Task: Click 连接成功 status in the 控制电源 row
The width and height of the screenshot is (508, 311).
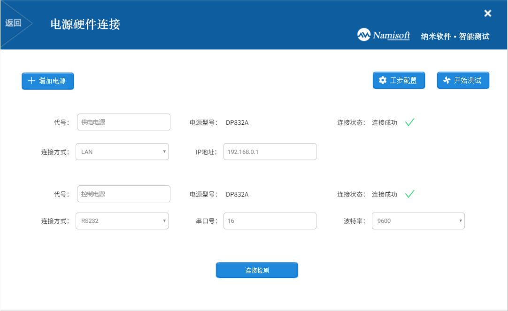Action: tap(384, 195)
